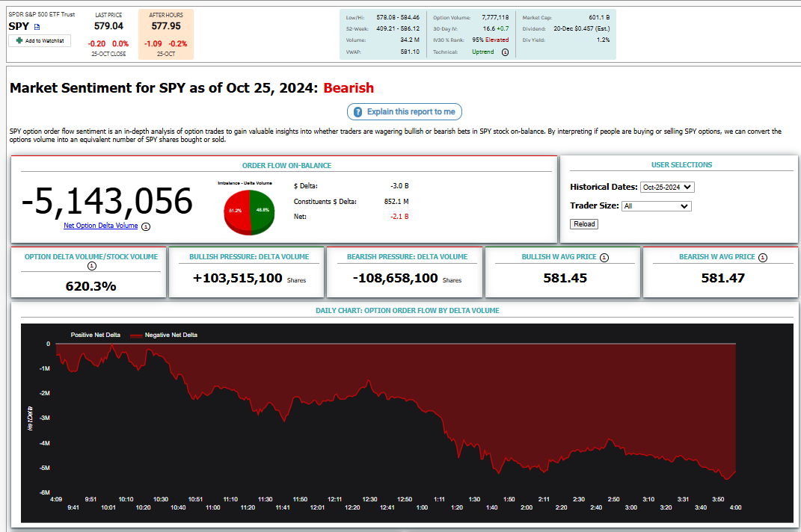
Task: Show the info tooltip for Bullish W Avg Price
Action: (604, 258)
